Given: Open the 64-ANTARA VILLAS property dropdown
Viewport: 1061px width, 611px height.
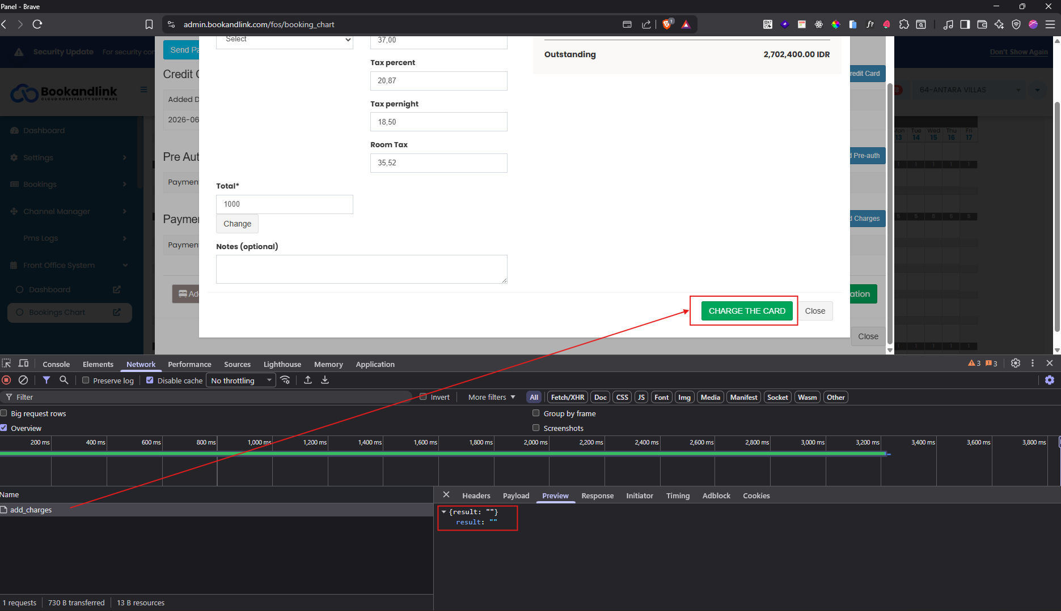Looking at the screenshot, I should click(970, 90).
